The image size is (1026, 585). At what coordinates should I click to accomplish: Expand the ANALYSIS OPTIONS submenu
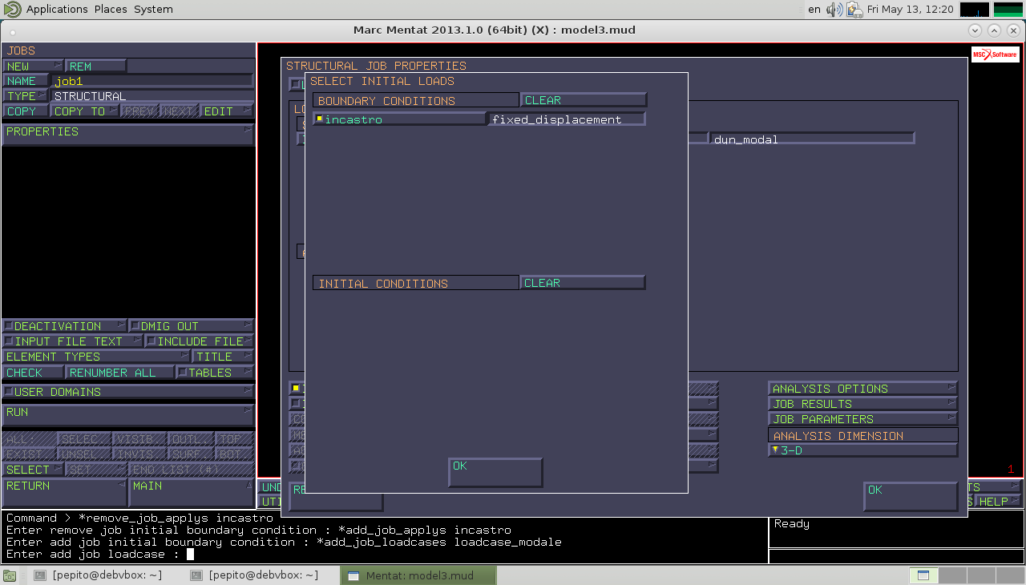(x=862, y=389)
